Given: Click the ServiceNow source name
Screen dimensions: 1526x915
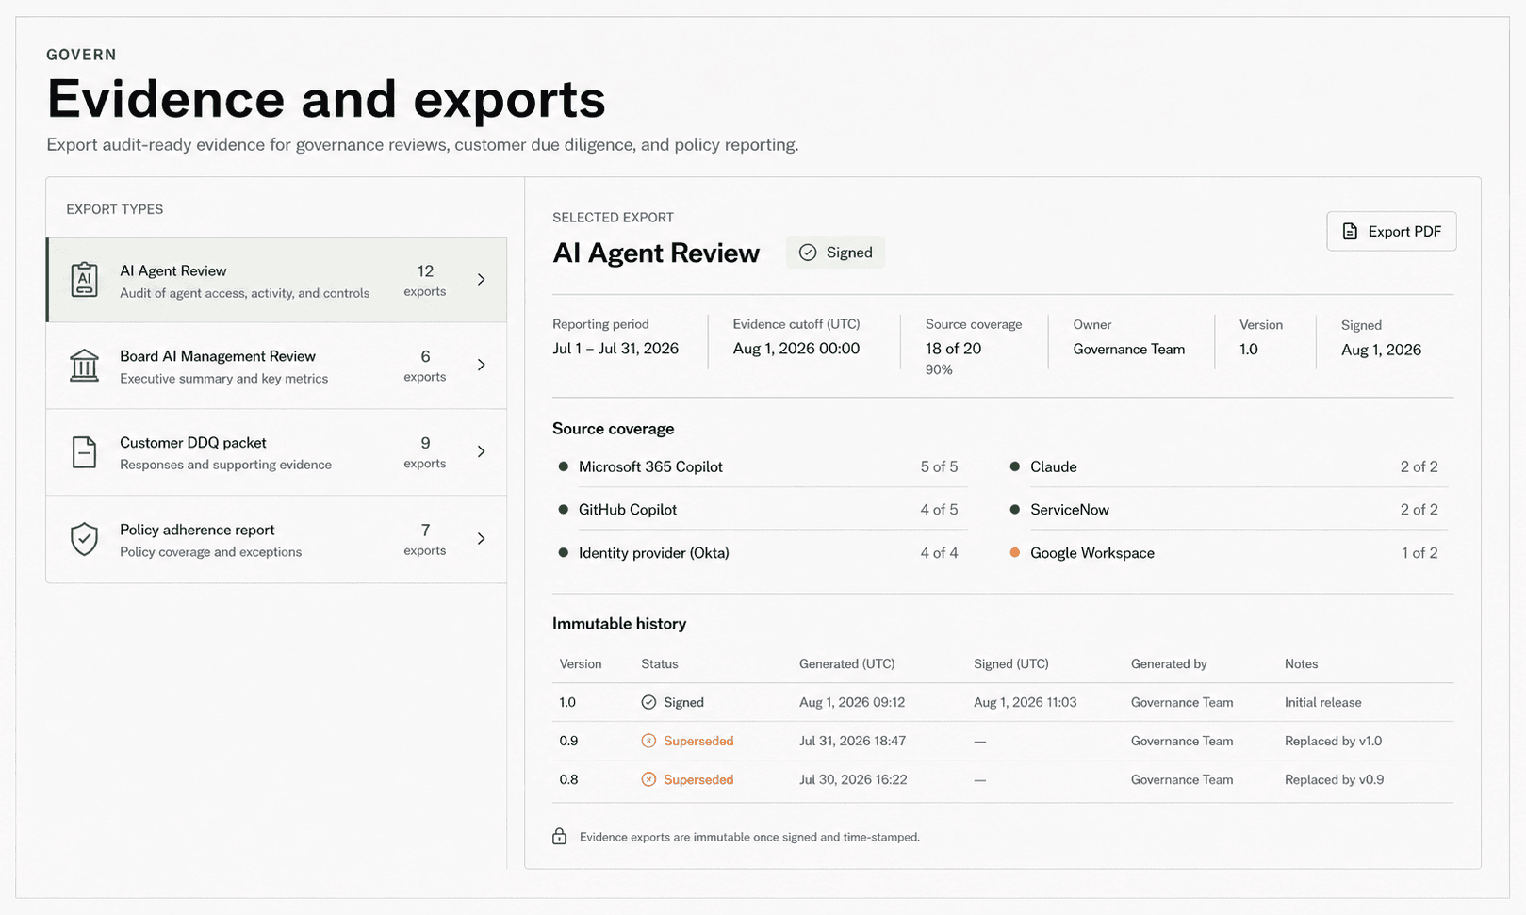Looking at the screenshot, I should tap(1070, 510).
